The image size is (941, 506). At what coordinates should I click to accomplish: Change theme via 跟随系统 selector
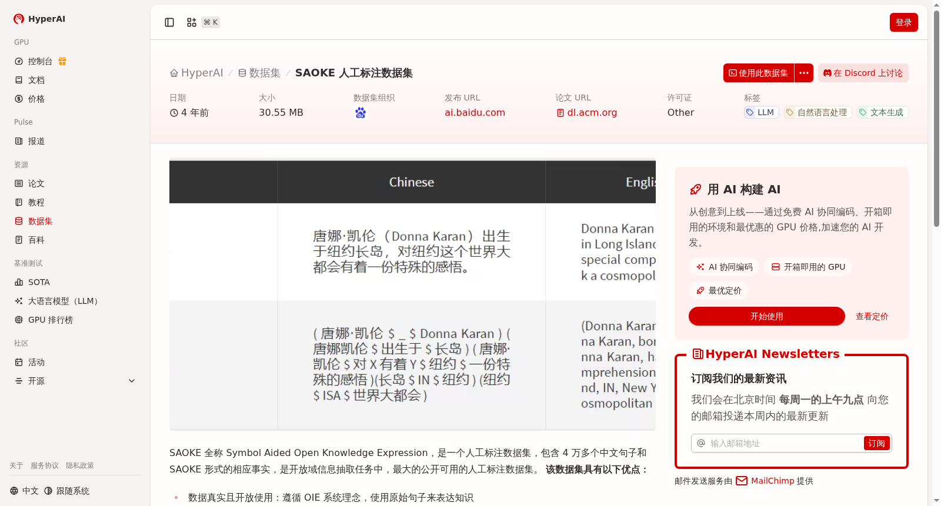coord(67,491)
